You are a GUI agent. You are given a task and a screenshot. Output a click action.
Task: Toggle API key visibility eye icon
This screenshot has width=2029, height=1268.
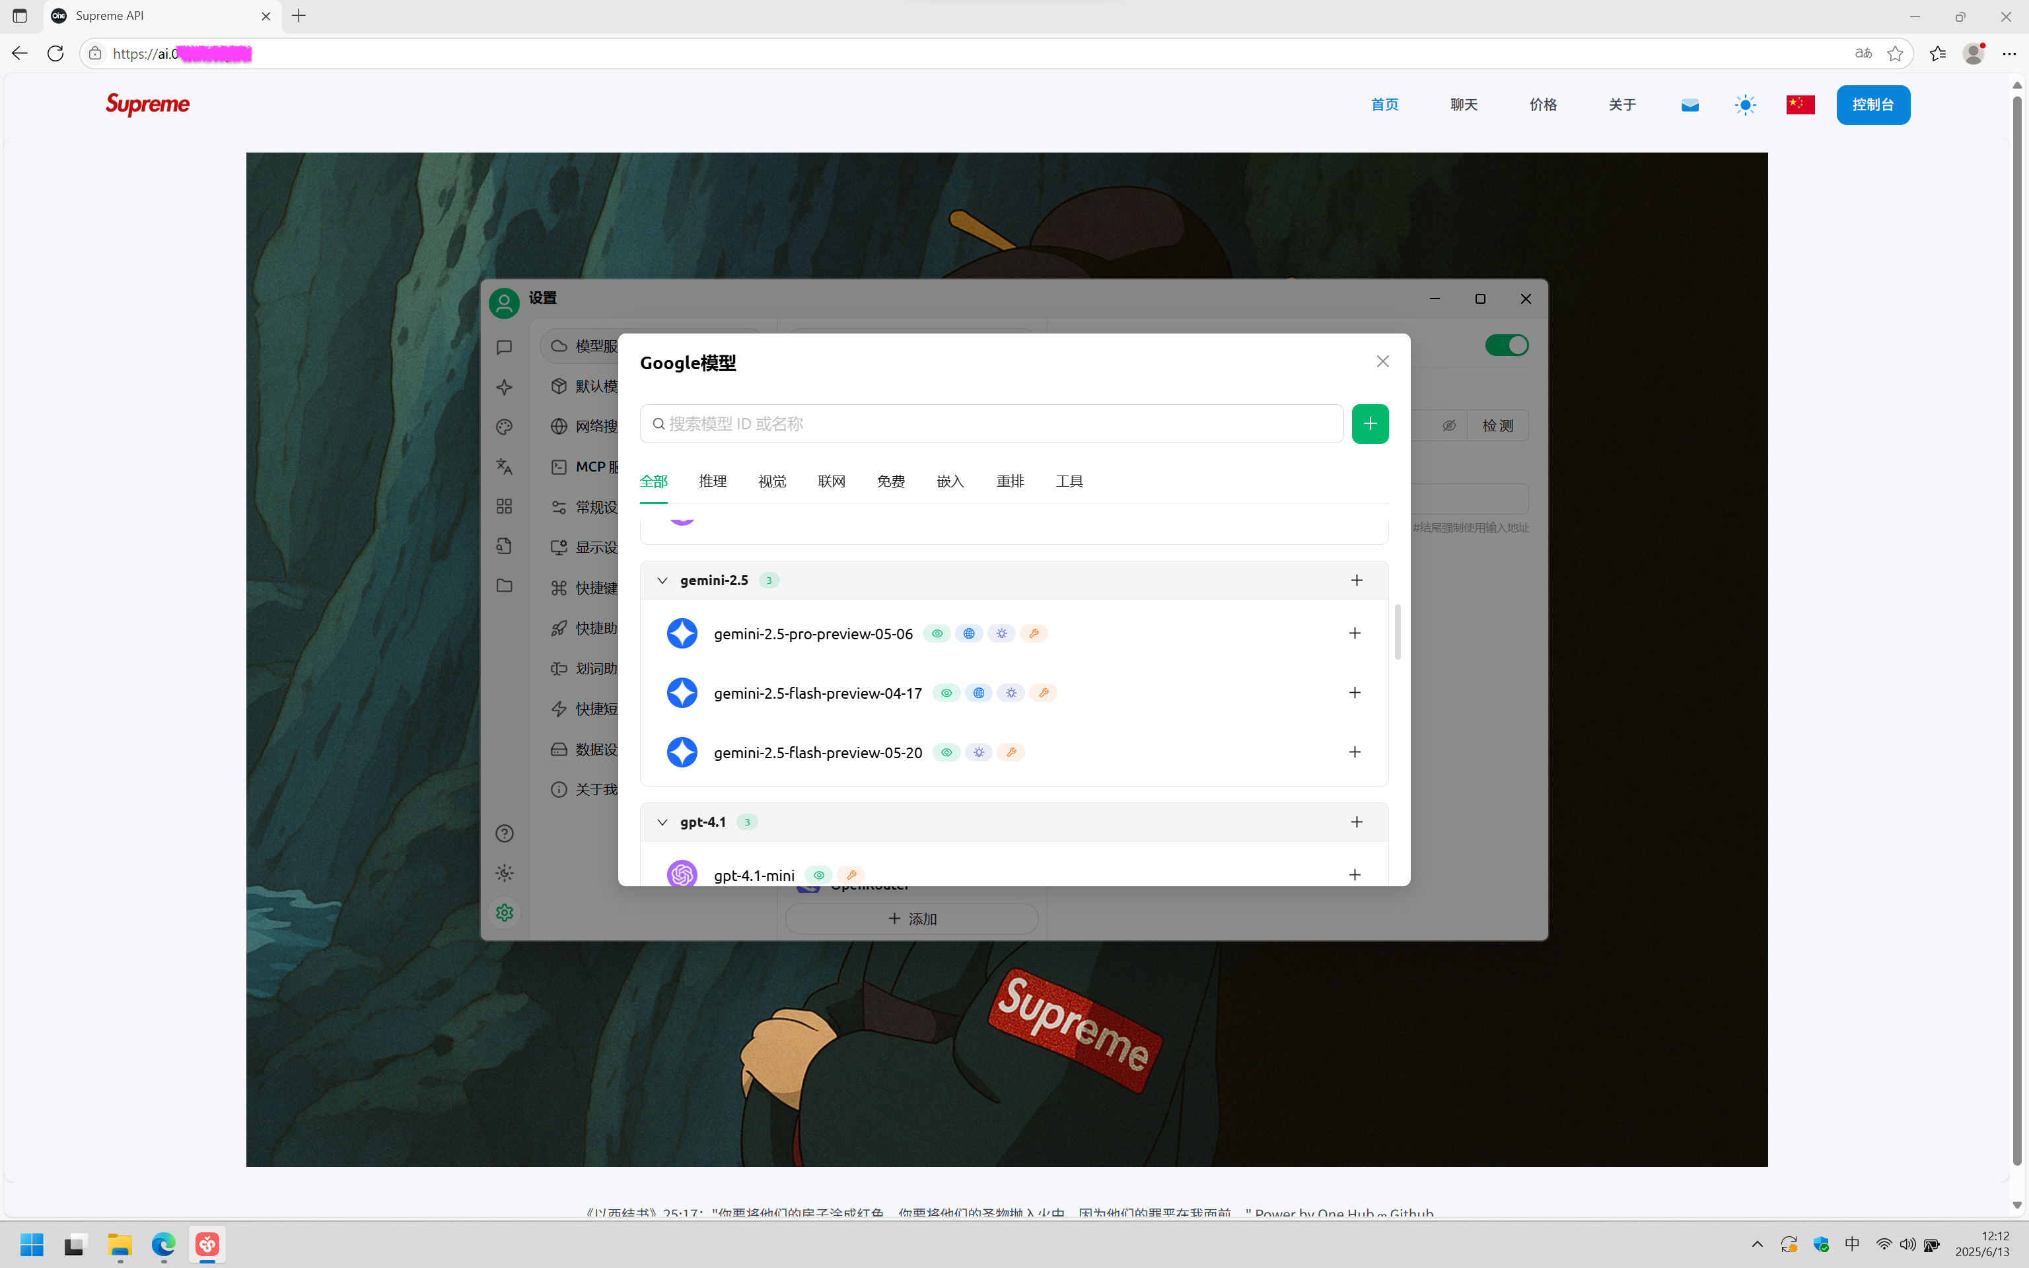click(1449, 426)
